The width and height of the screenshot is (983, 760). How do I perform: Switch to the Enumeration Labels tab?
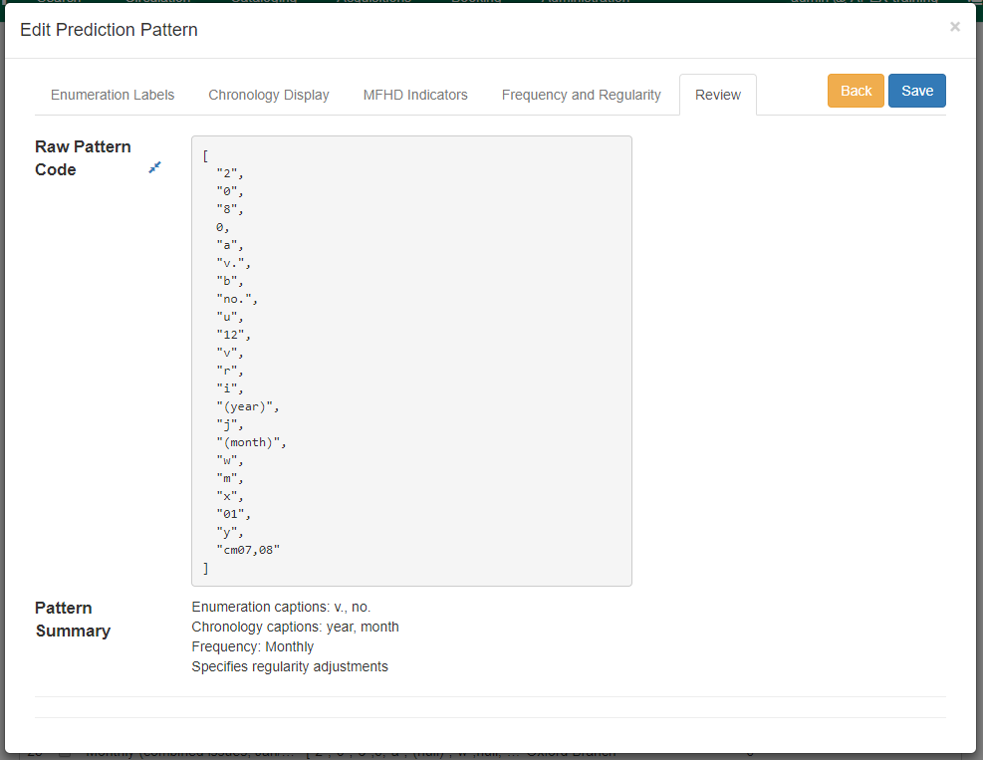113,95
